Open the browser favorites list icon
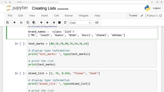 coord(158,2)
